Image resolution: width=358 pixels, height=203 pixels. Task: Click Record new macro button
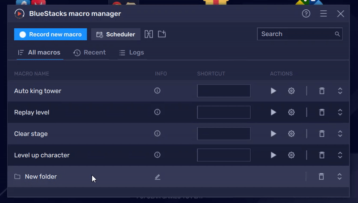[x=51, y=34]
